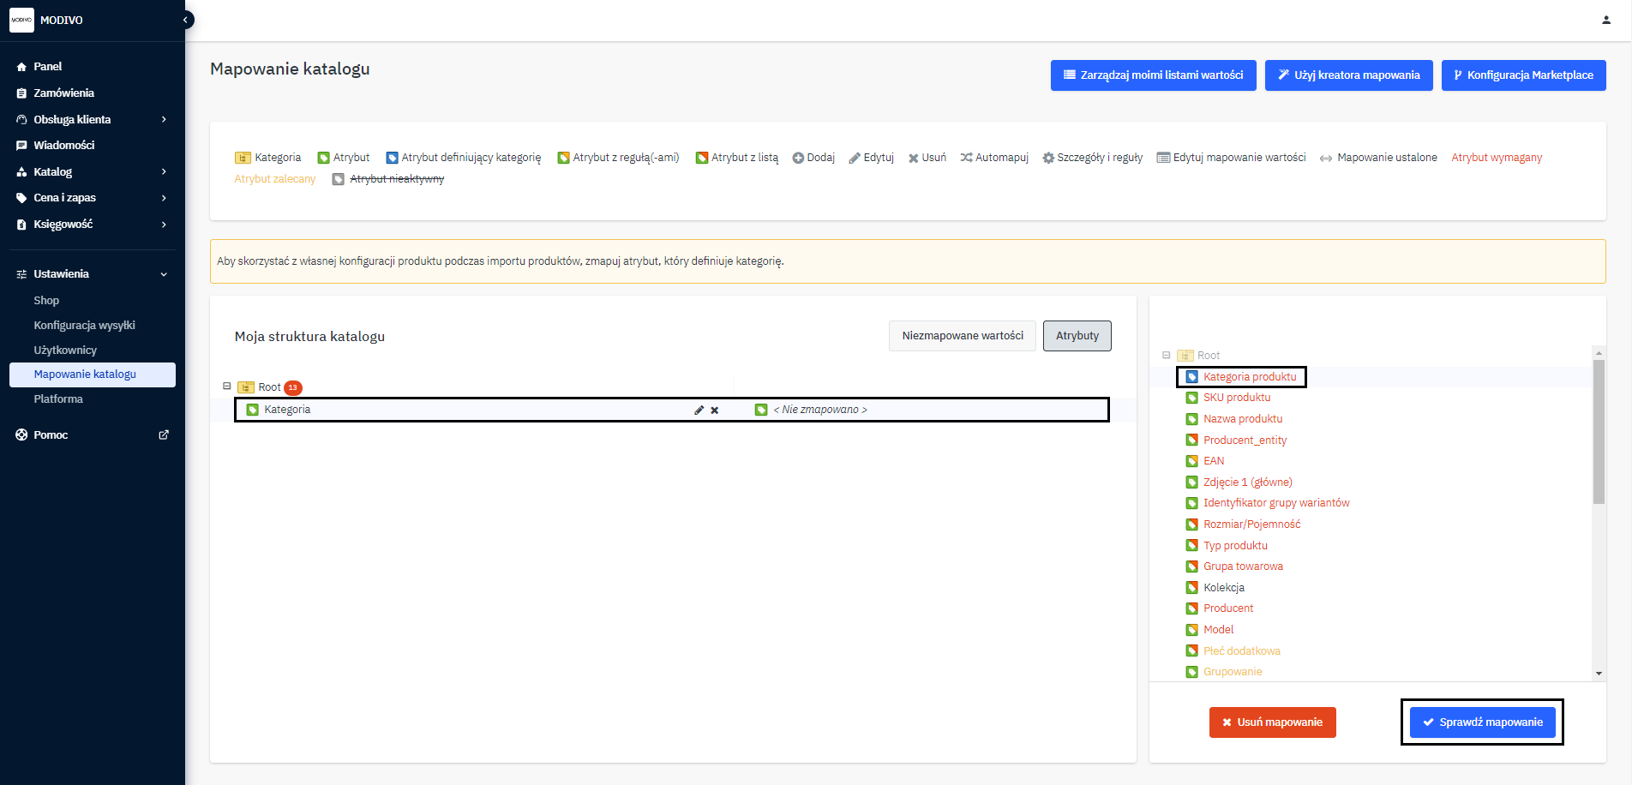
Task: Click the Kategoria produktu attribute icon
Action: (x=1191, y=377)
